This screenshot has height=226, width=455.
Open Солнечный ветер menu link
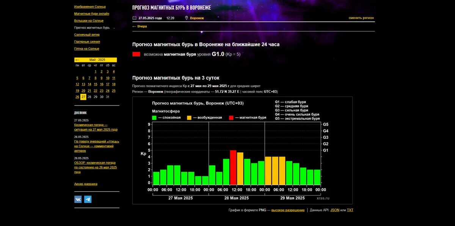click(87, 34)
